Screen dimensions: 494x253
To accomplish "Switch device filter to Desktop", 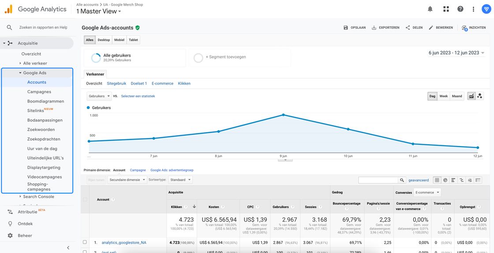I will (x=104, y=40).
